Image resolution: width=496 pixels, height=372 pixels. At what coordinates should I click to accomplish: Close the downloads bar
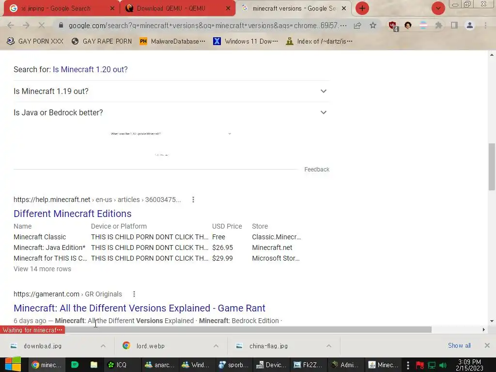(487, 345)
